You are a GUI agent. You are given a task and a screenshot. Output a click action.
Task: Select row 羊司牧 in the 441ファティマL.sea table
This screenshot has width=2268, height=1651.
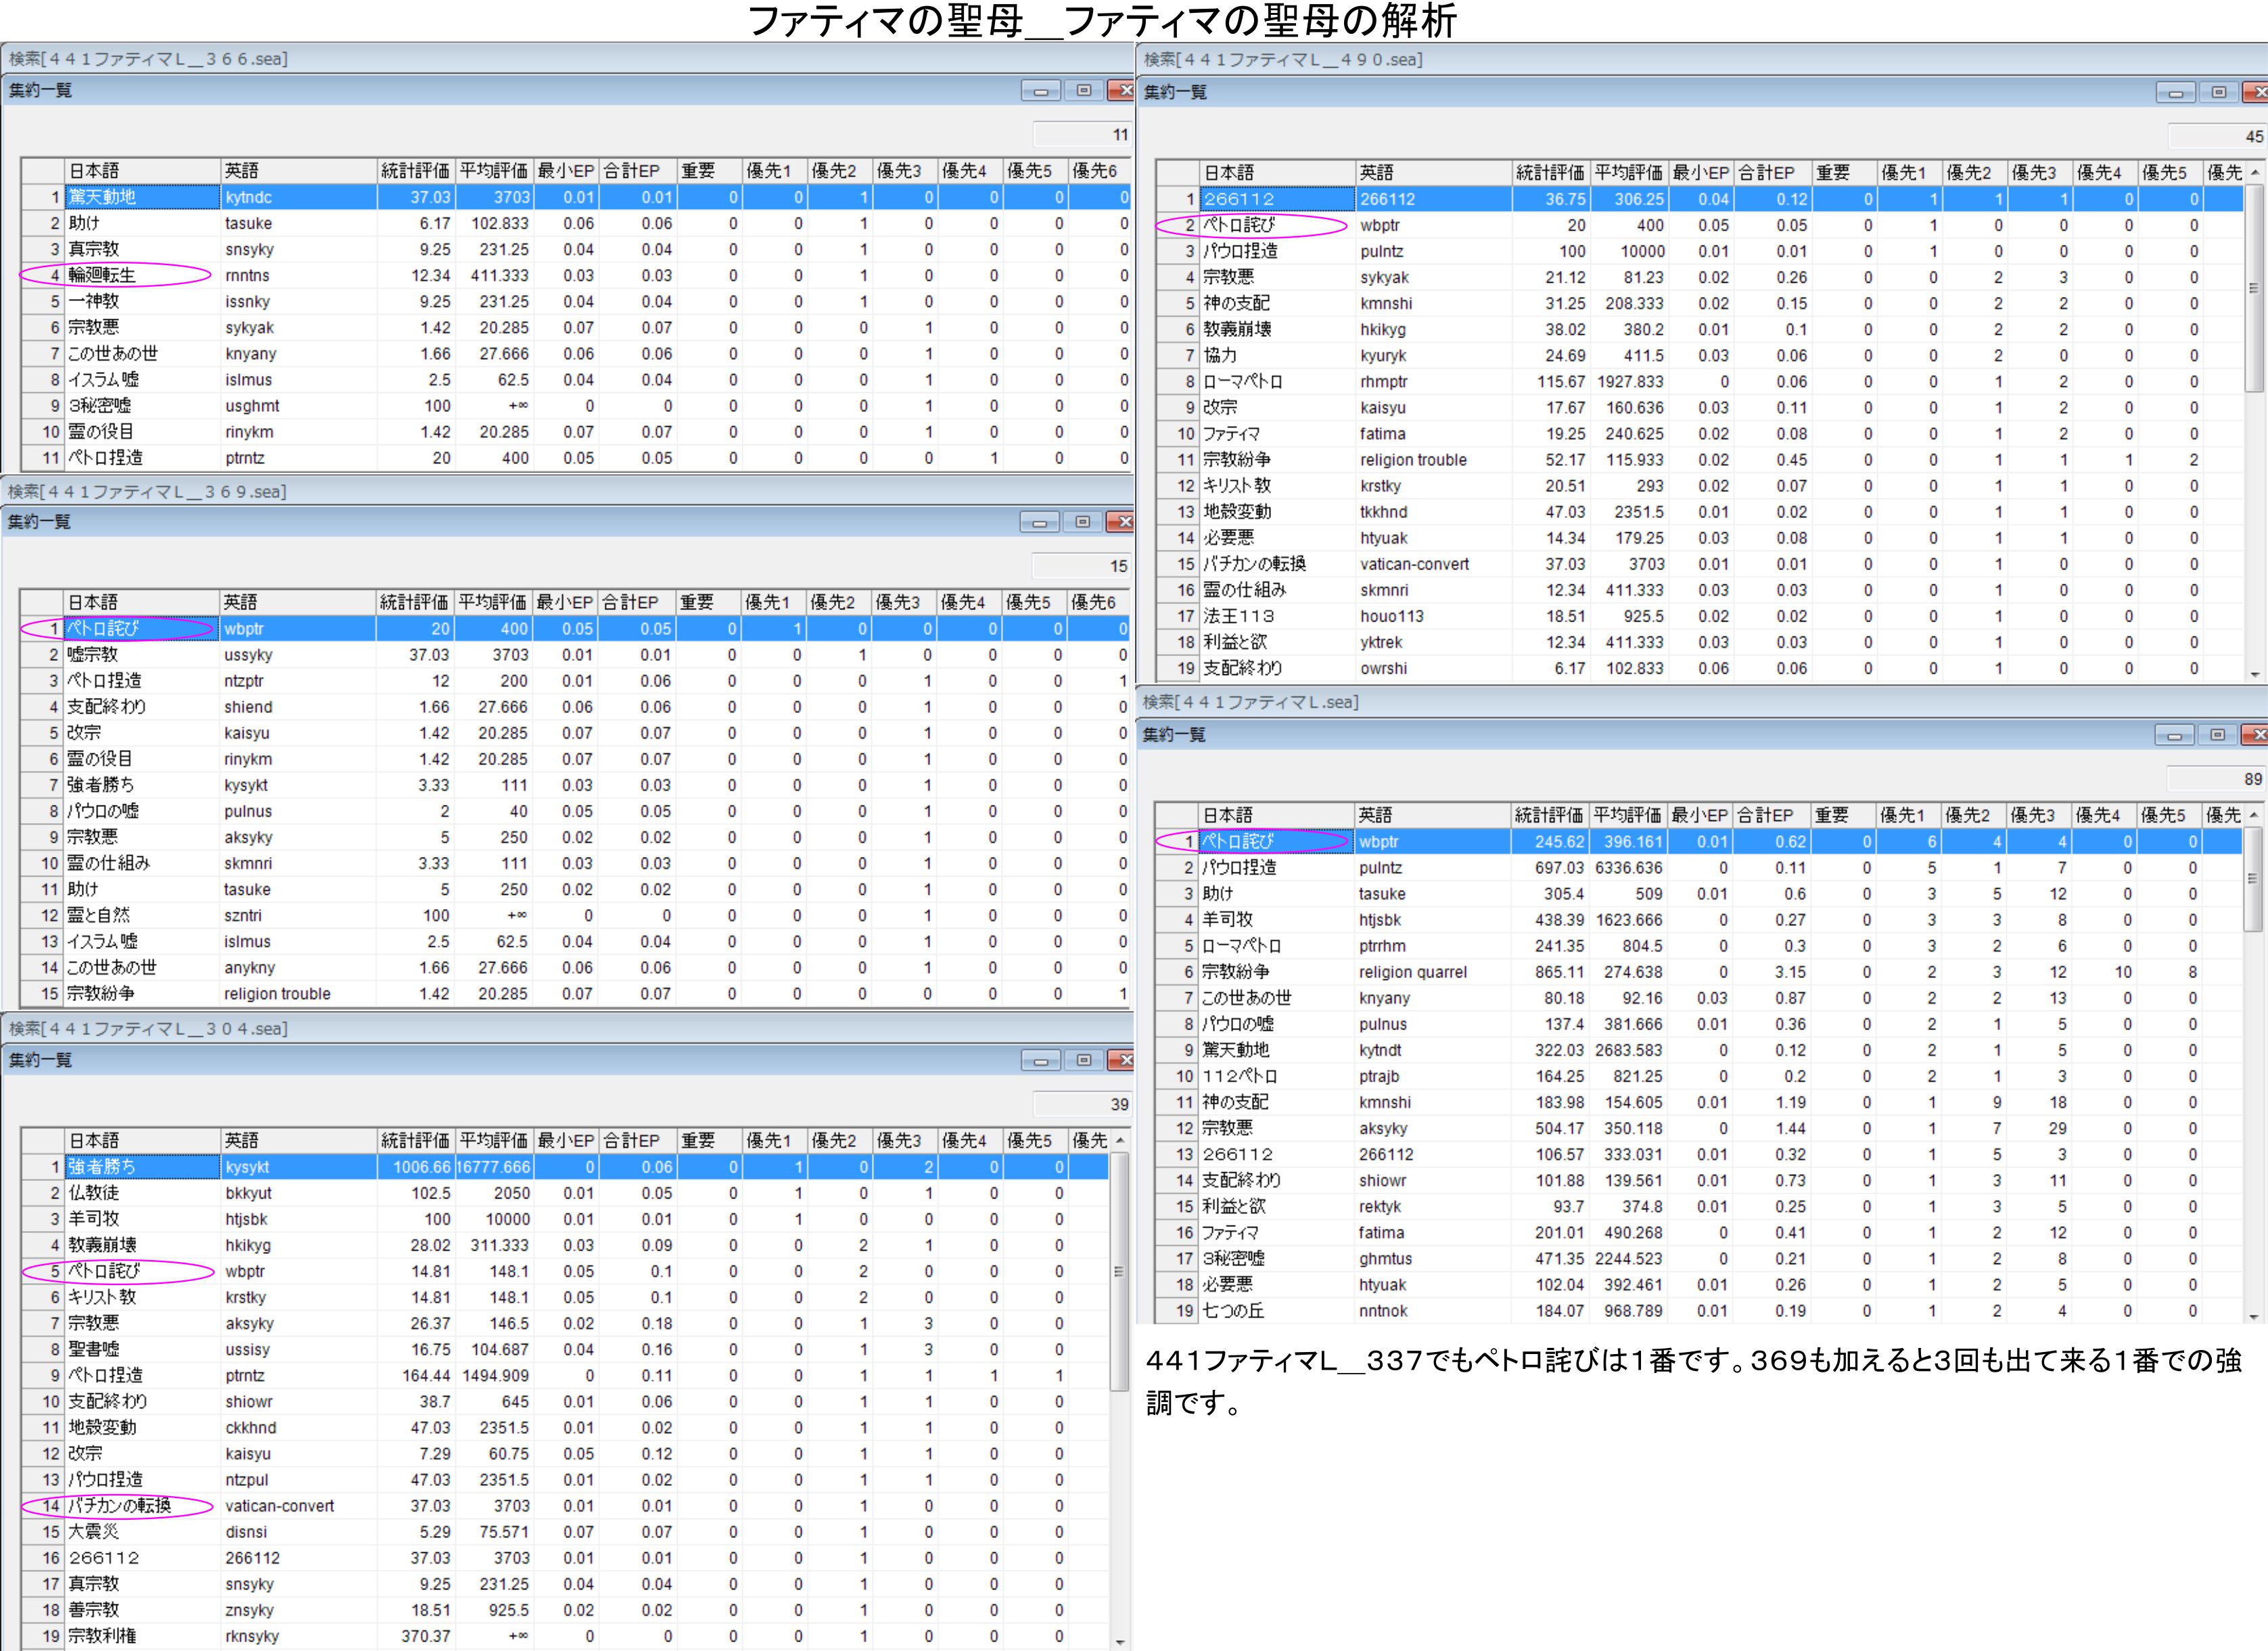click(1699, 919)
